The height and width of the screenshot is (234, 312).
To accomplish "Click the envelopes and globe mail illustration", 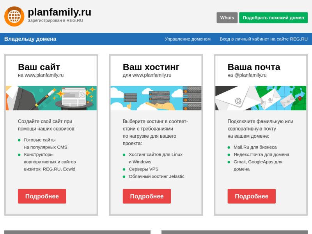I will (x=261, y=98).
